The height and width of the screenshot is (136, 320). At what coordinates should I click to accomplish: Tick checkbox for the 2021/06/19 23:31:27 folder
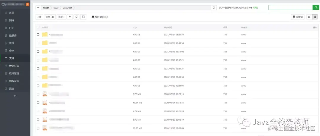pyautogui.click(x=38, y=69)
